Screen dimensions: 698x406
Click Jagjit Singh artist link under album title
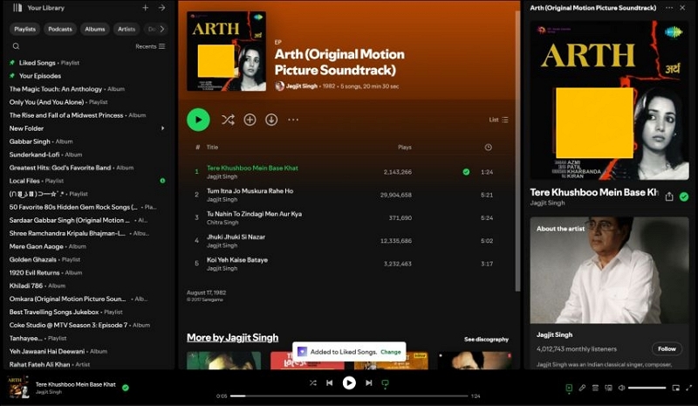tap(301, 86)
